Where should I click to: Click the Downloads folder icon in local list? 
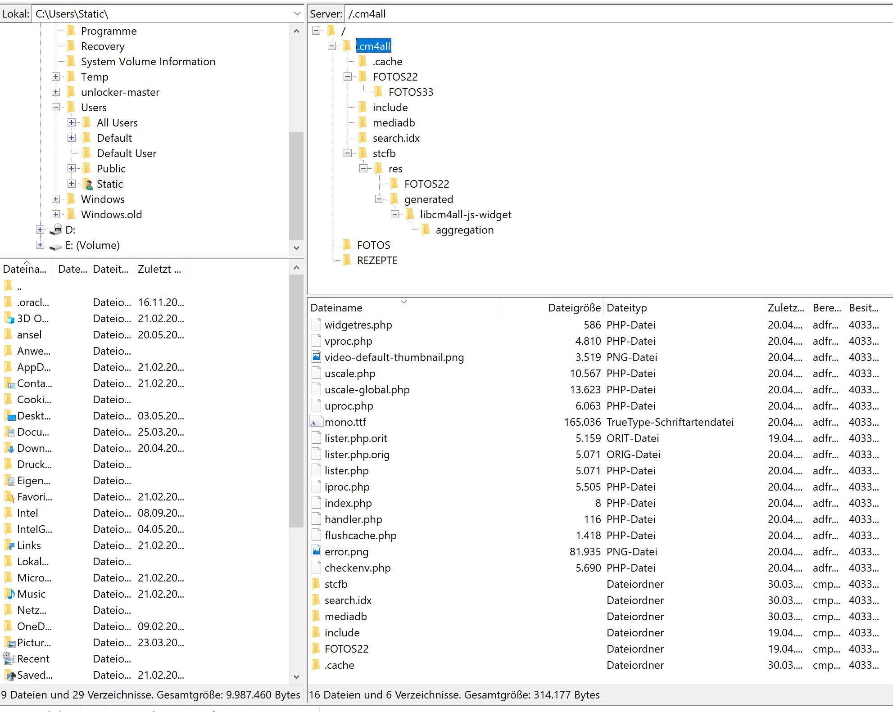(x=9, y=448)
